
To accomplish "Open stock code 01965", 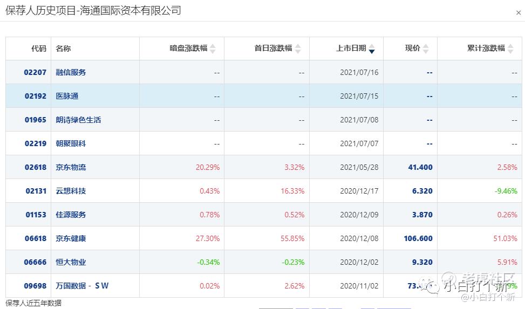I will [x=36, y=120].
